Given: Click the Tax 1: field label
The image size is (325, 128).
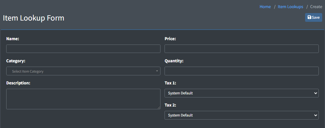Looking at the screenshot, I should click(x=170, y=83).
